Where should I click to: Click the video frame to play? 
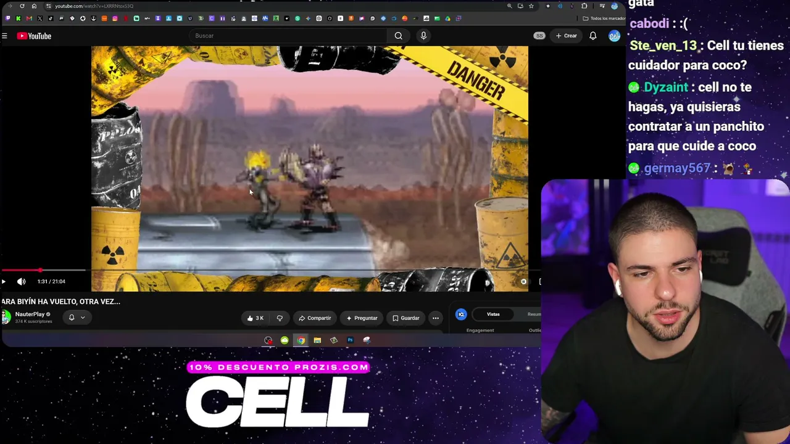coord(310,168)
